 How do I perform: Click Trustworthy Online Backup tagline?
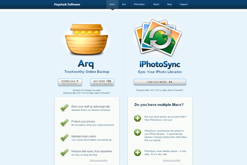pyautogui.click(x=87, y=72)
